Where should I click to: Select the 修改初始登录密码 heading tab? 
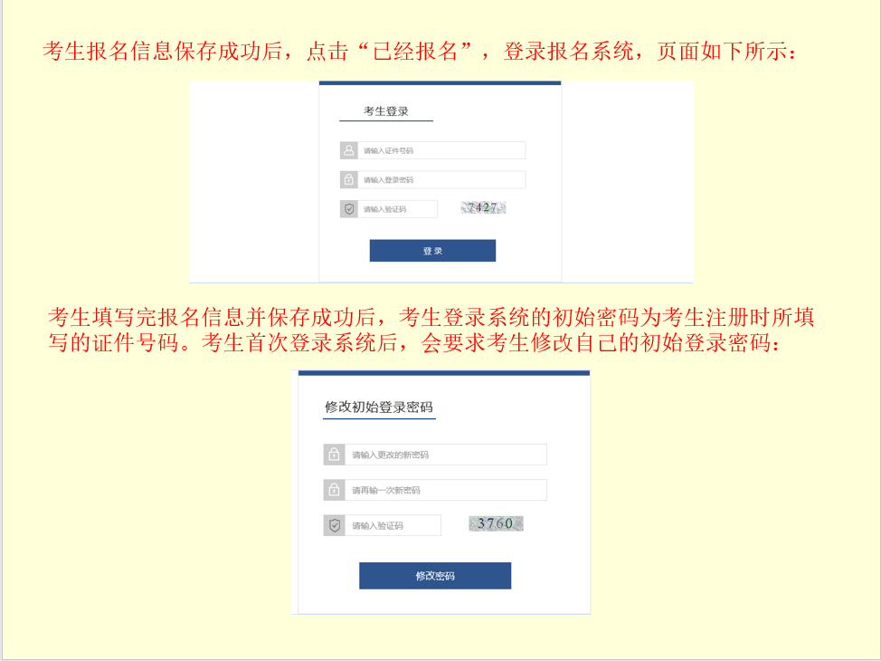(x=379, y=407)
